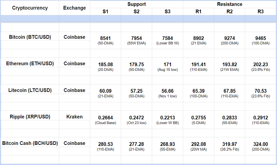Select the Resistance group header
The width and height of the screenshot is (277, 165).
click(229, 4)
